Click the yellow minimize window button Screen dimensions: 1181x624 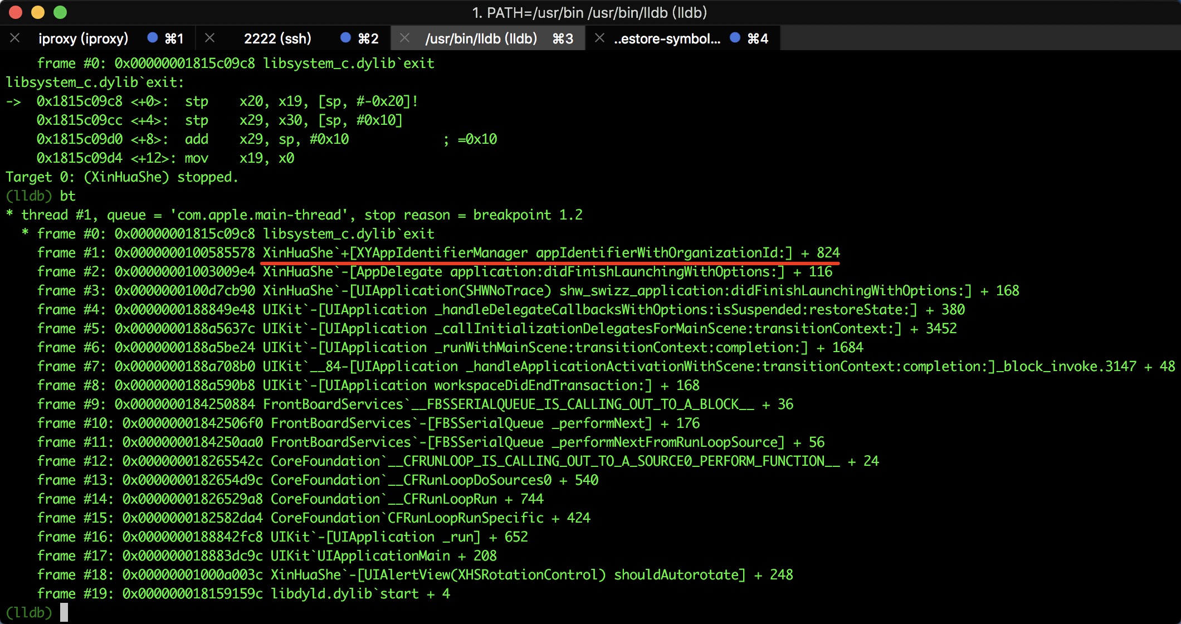point(38,12)
